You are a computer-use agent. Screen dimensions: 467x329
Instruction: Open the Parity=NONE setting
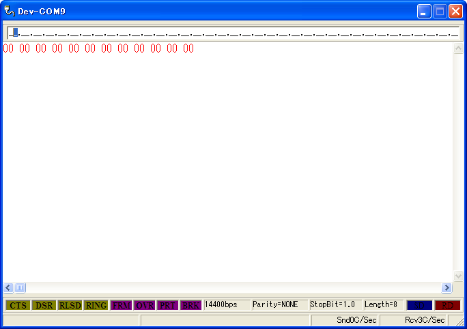click(279, 304)
